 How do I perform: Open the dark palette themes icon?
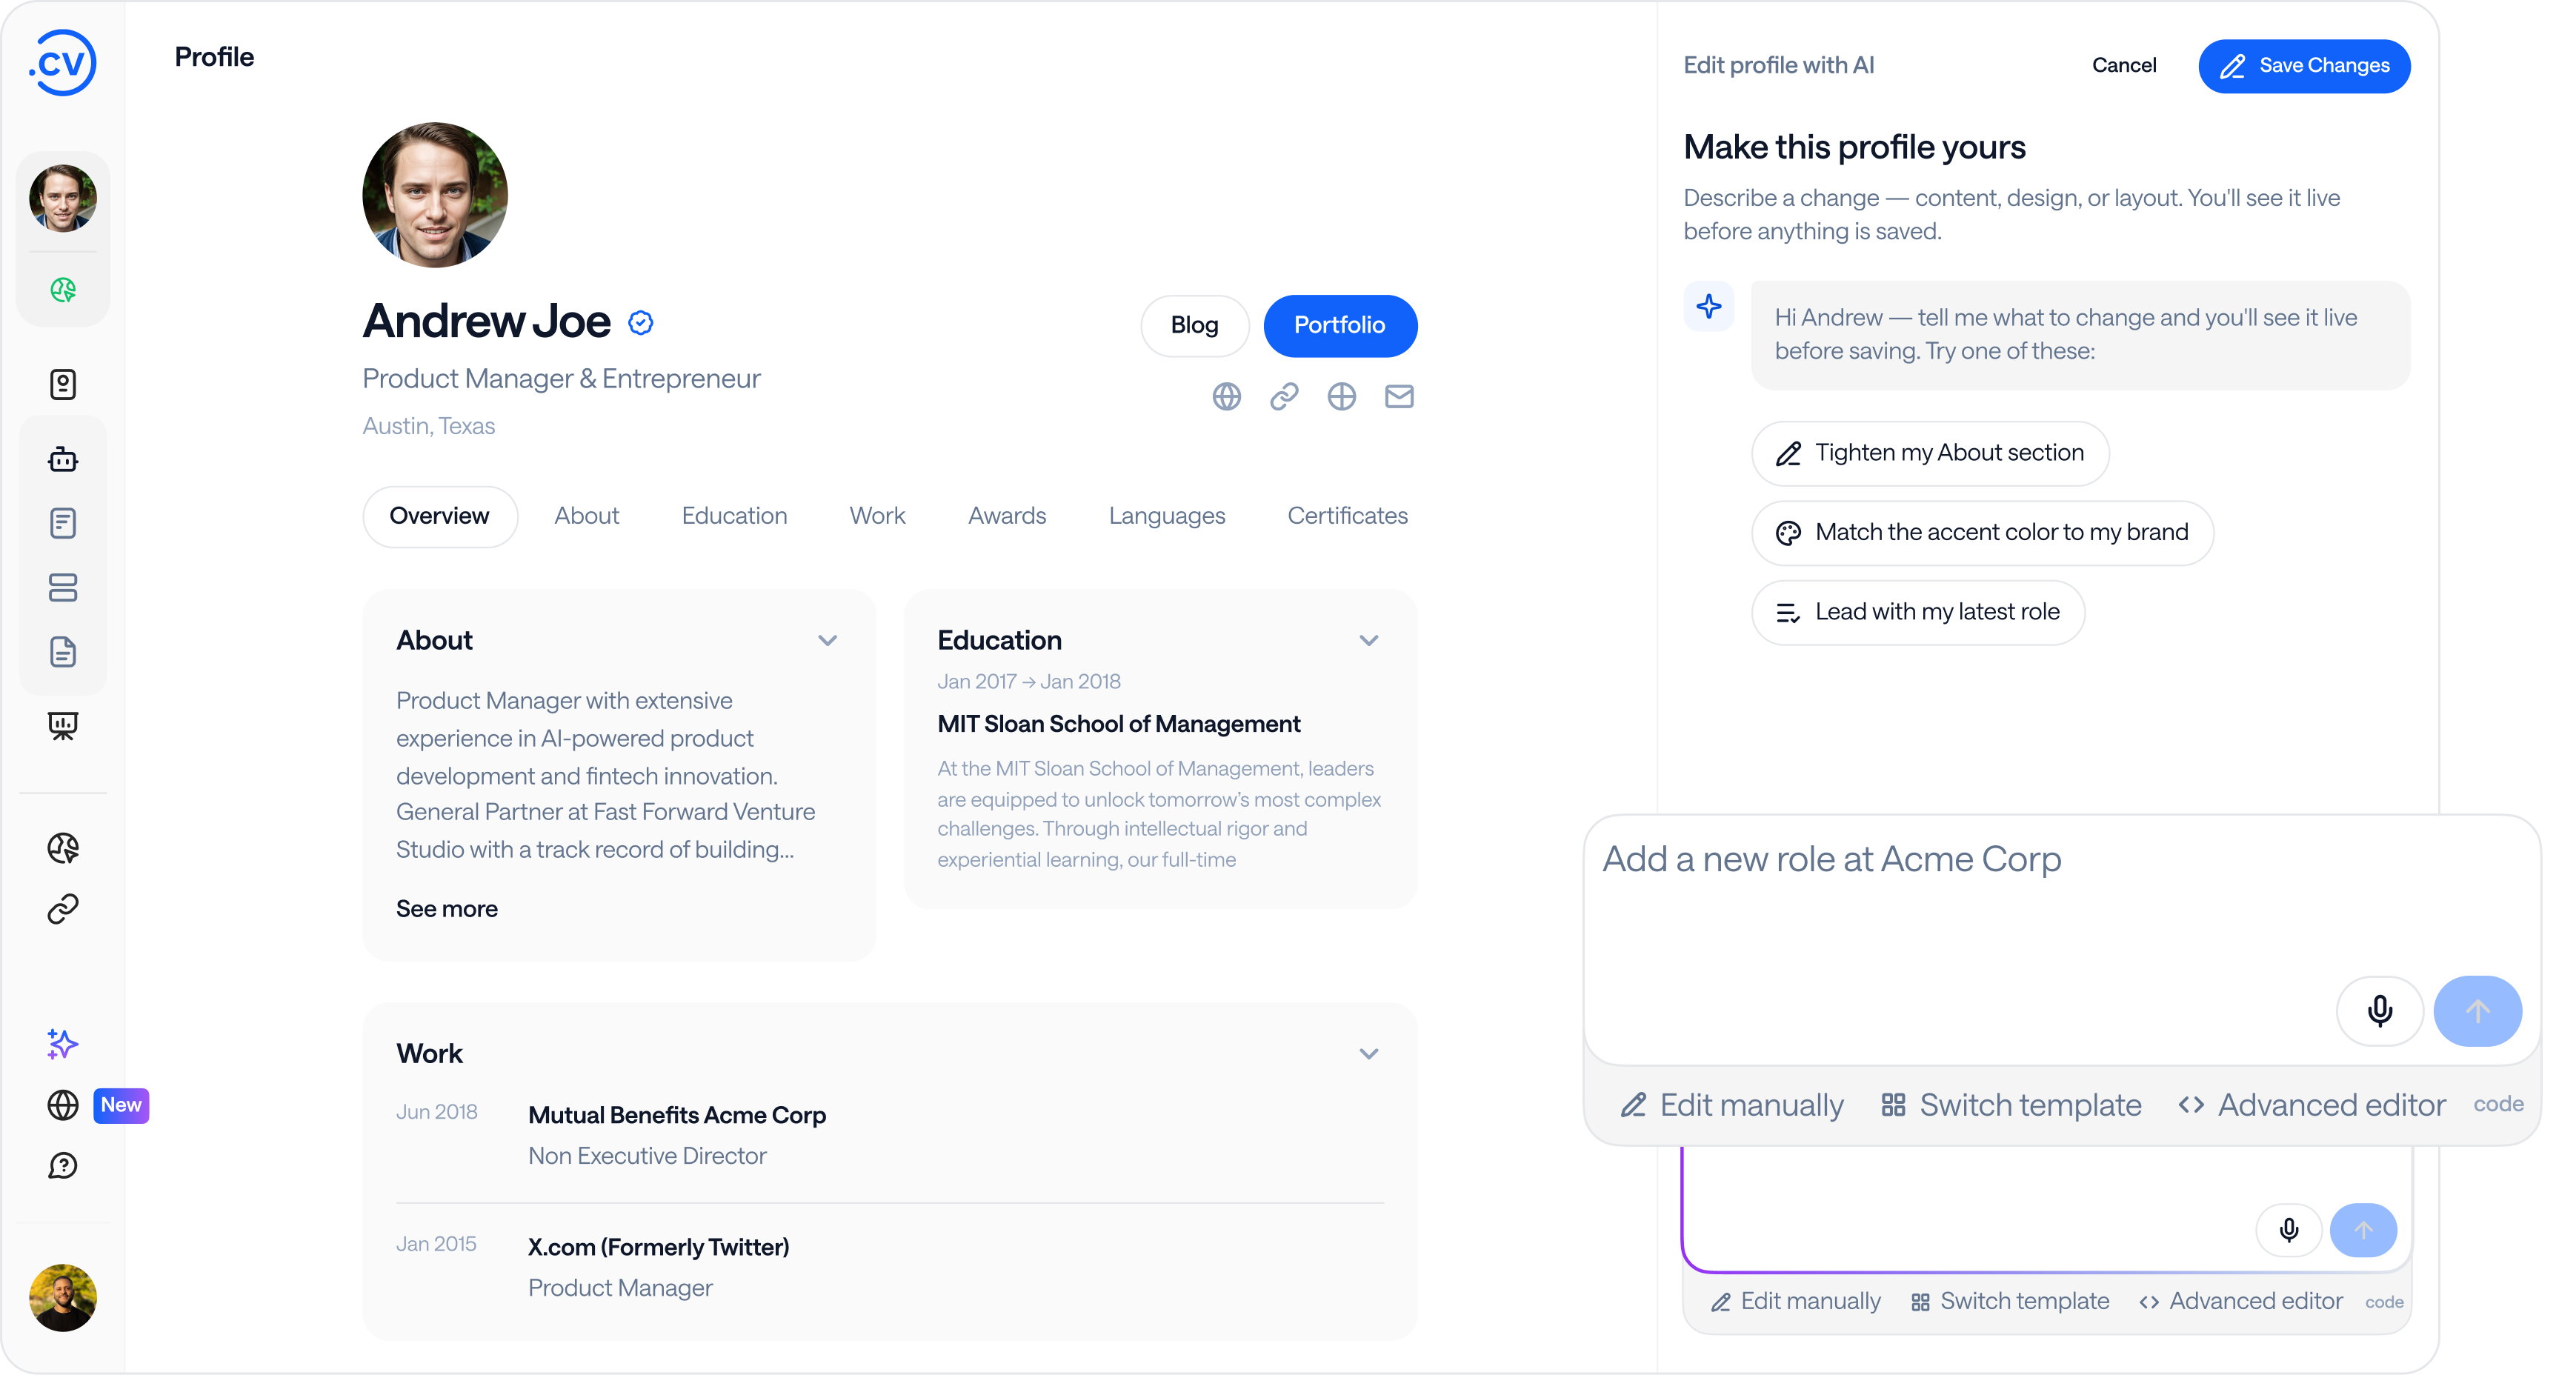click(63, 848)
